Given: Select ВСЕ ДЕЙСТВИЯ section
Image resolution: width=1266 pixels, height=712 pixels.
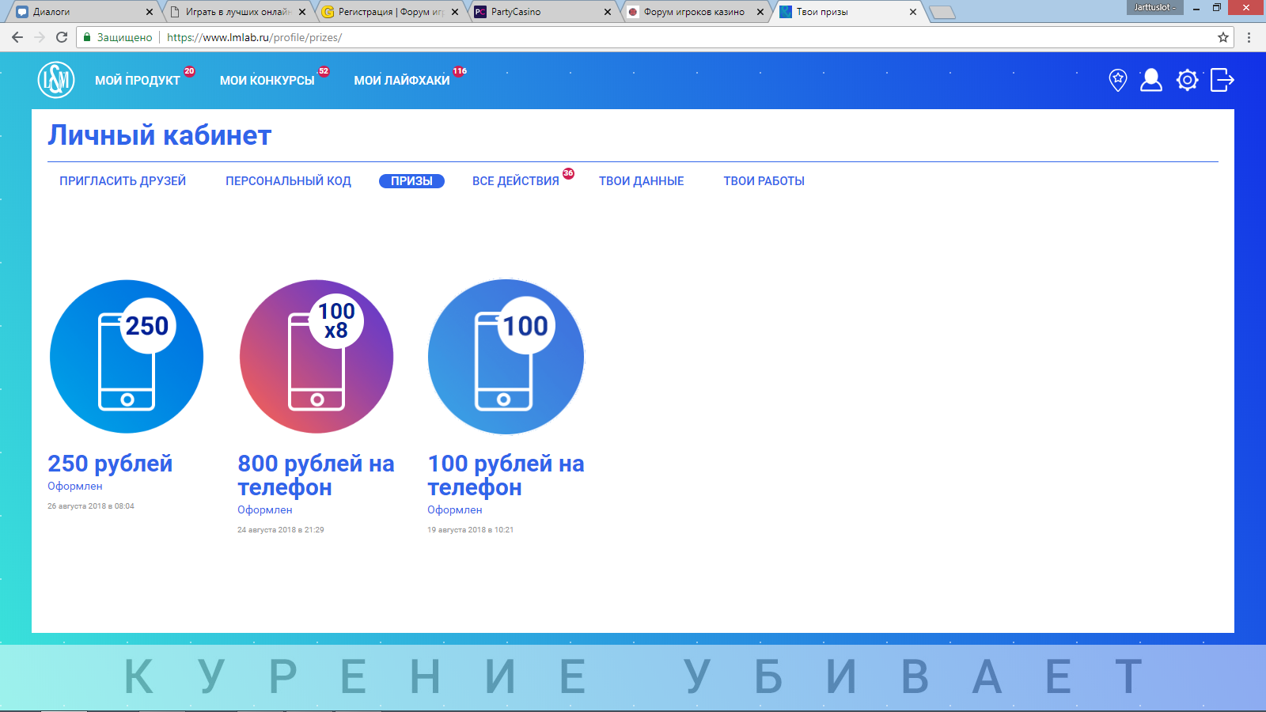Looking at the screenshot, I should coord(516,181).
